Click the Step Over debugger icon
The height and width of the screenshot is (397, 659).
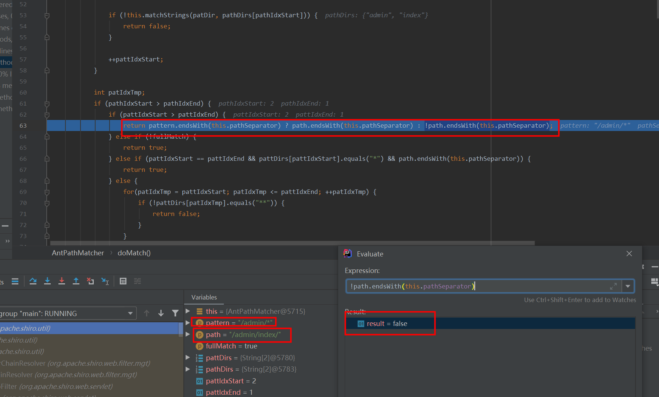pyautogui.click(x=33, y=281)
